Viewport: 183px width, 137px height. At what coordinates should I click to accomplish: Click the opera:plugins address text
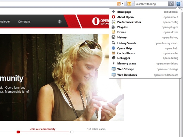point(170,27)
